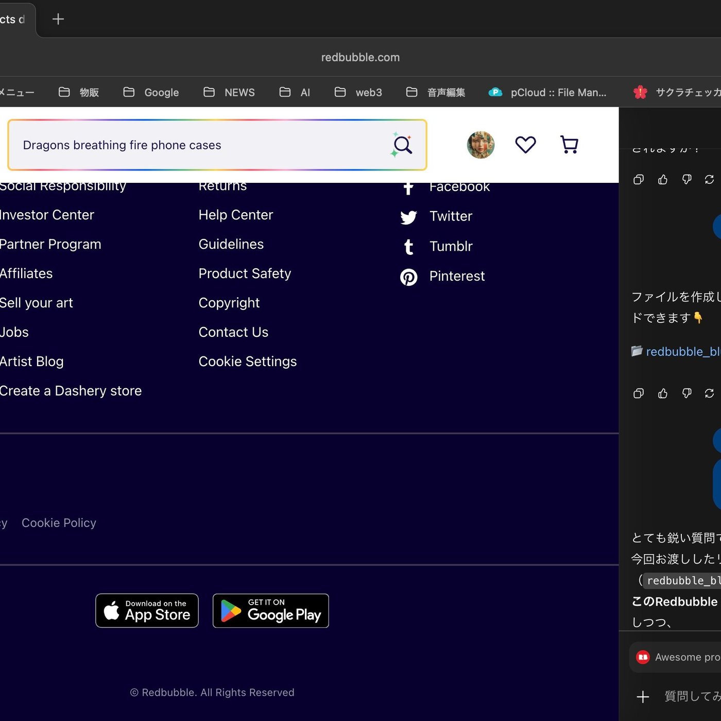This screenshot has height=721, width=721.
Task: Open the Help Center link
Action: [236, 215]
